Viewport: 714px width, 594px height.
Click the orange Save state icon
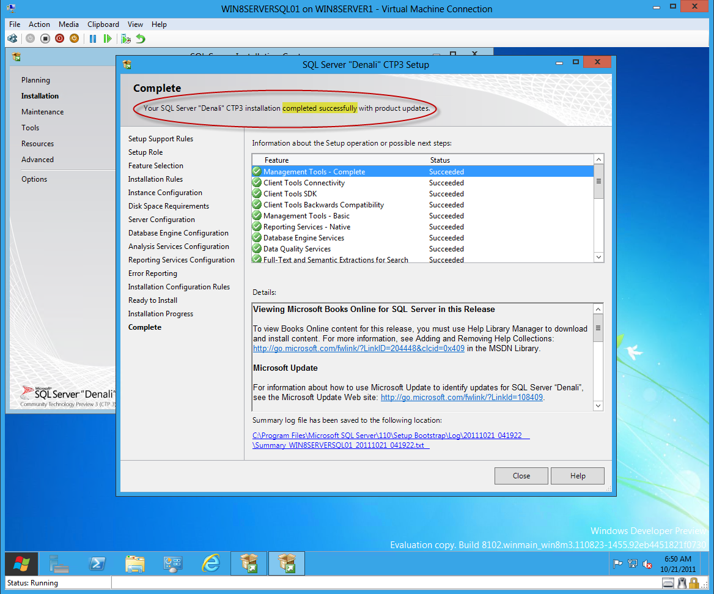74,39
